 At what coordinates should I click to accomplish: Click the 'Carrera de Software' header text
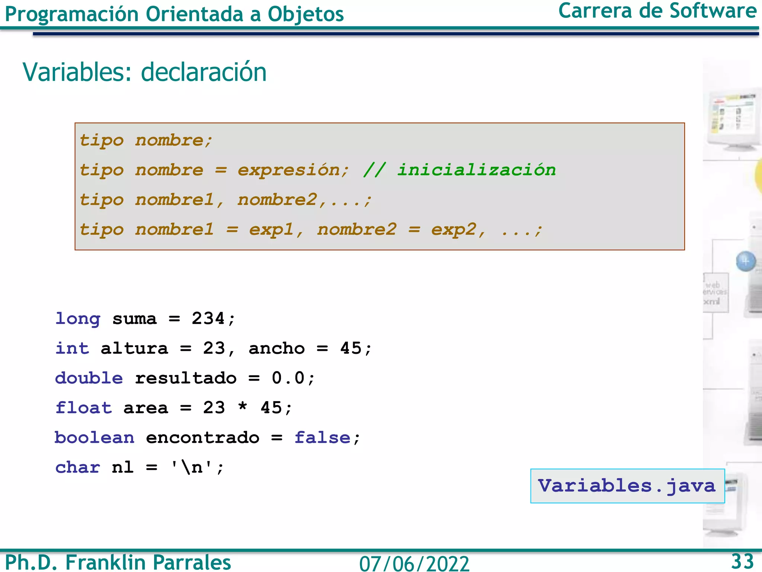(657, 10)
